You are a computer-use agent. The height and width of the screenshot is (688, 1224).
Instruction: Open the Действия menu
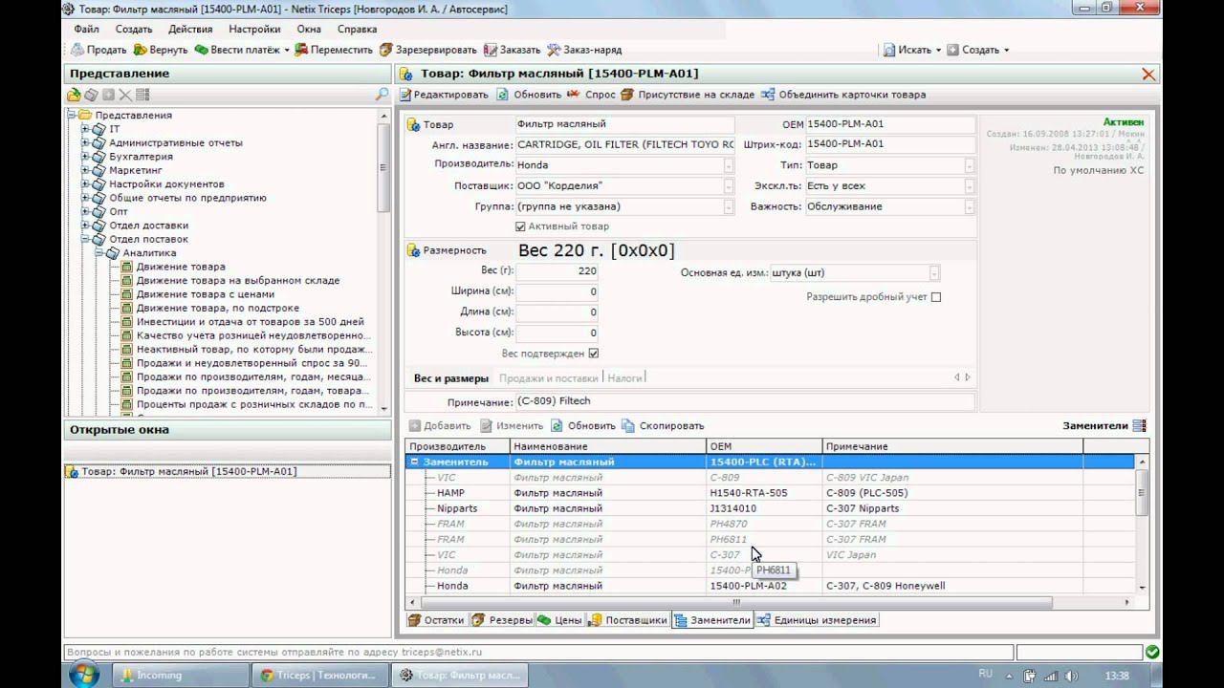[190, 29]
